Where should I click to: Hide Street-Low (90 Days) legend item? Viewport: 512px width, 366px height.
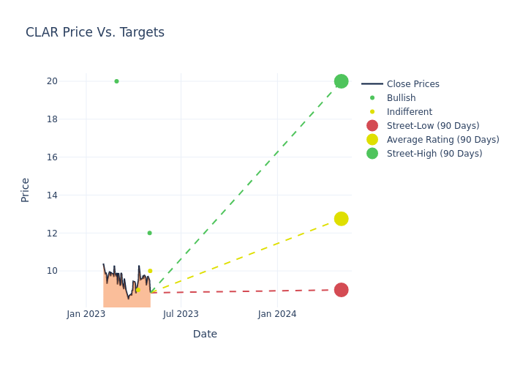(432, 126)
